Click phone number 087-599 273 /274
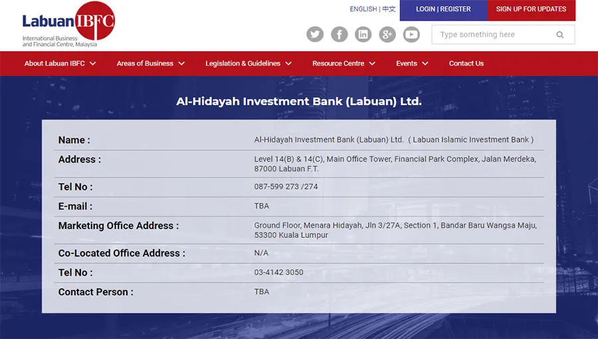This screenshot has height=339, width=598. [286, 187]
